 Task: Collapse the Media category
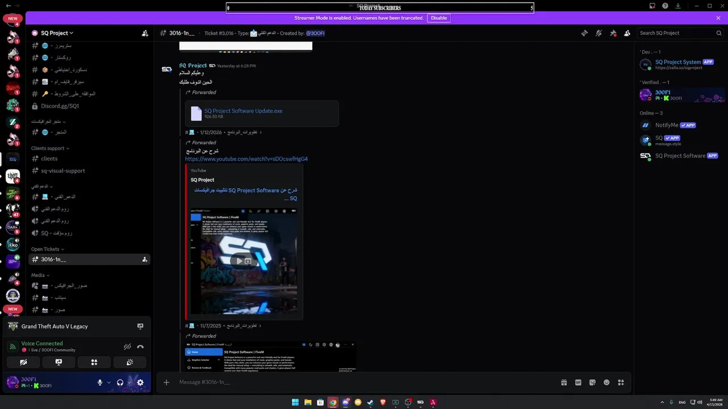pyautogui.click(x=40, y=275)
